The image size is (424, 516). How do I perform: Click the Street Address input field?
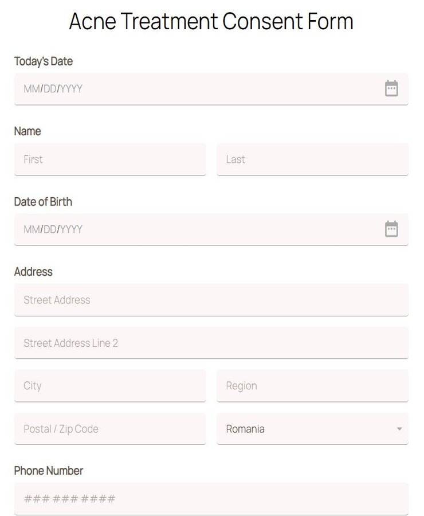coord(211,299)
